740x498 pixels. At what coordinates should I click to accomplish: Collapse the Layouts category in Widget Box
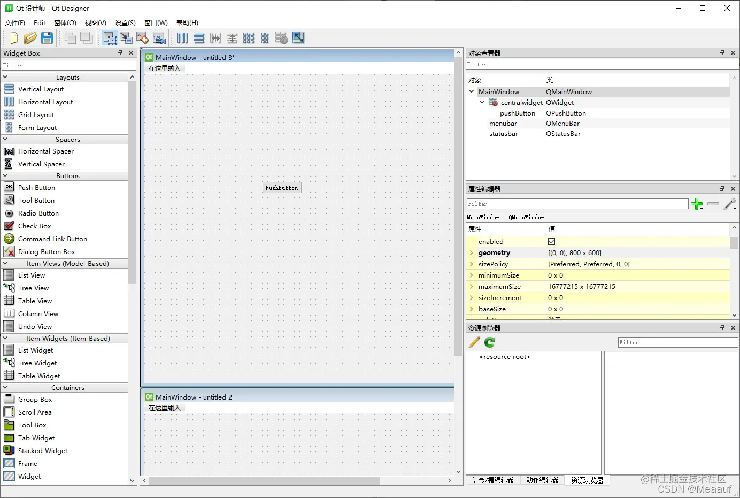(5, 77)
